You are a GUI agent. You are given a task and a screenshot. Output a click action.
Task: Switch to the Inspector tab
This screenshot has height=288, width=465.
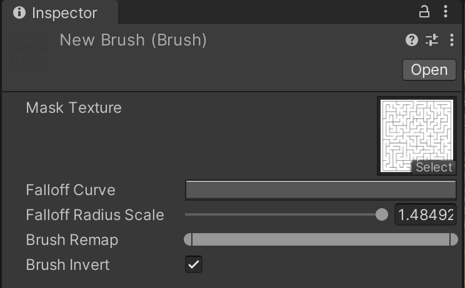(56, 13)
